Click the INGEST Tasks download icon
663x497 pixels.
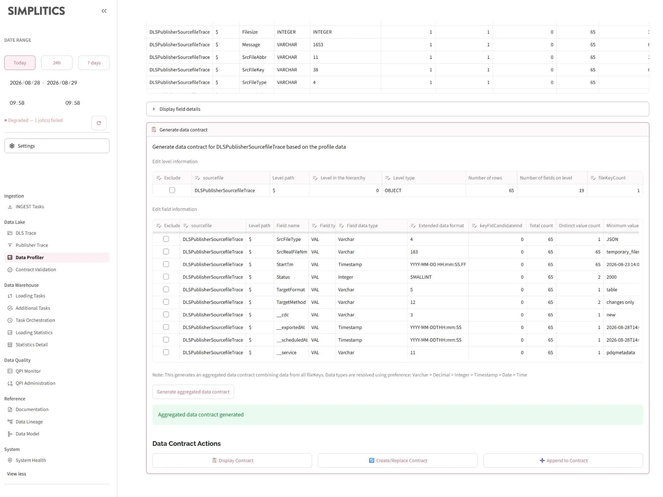10,207
